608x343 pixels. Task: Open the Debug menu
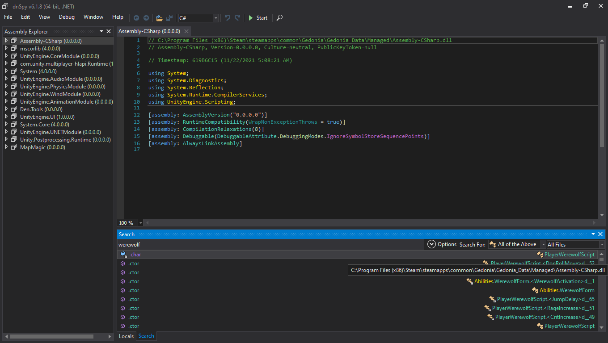[x=67, y=17]
